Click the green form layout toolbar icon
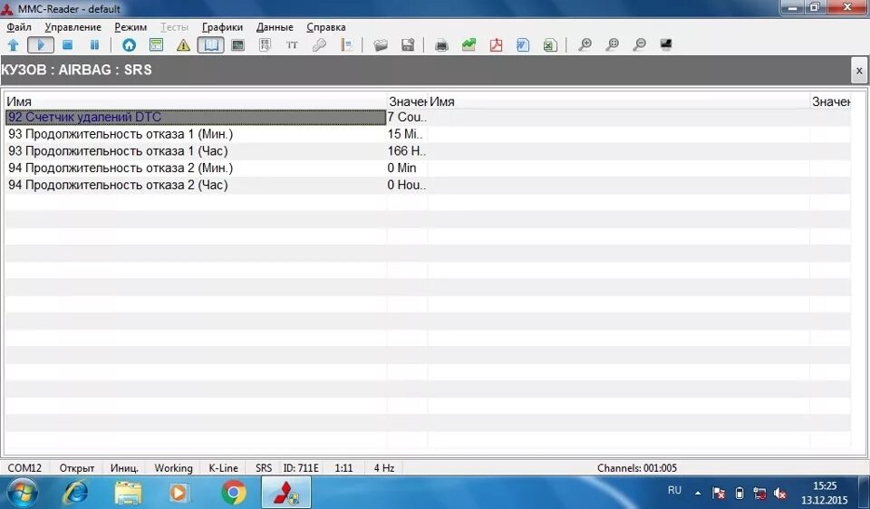Image resolution: width=870 pixels, height=509 pixels. 157,45
